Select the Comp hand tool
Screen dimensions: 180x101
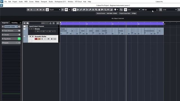[99, 10]
